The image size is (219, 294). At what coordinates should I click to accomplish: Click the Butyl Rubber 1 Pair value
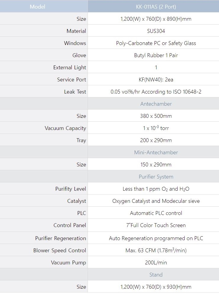(156, 55)
